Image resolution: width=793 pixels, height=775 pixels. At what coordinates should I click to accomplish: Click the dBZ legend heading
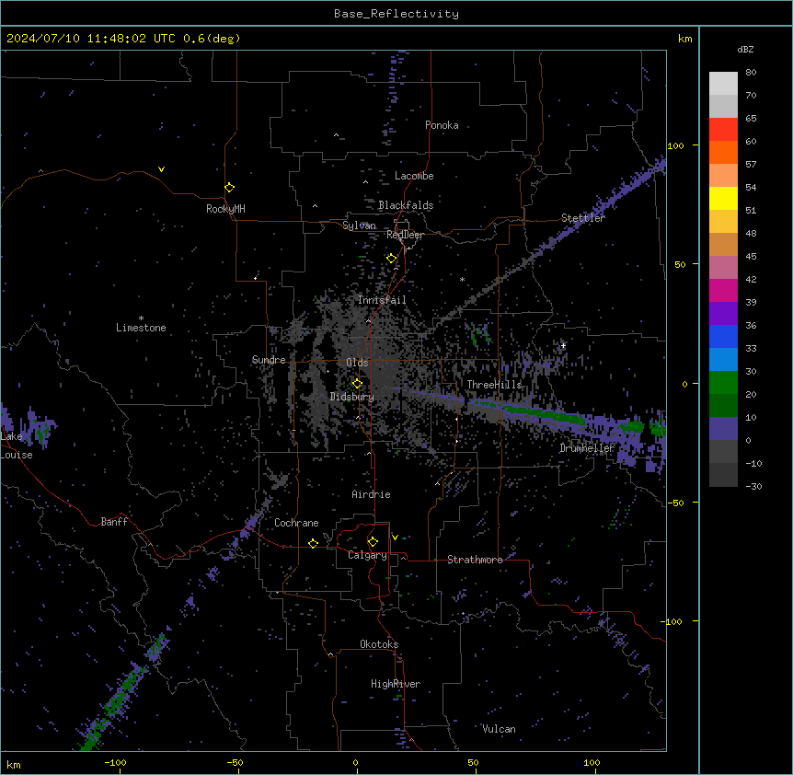coord(745,50)
